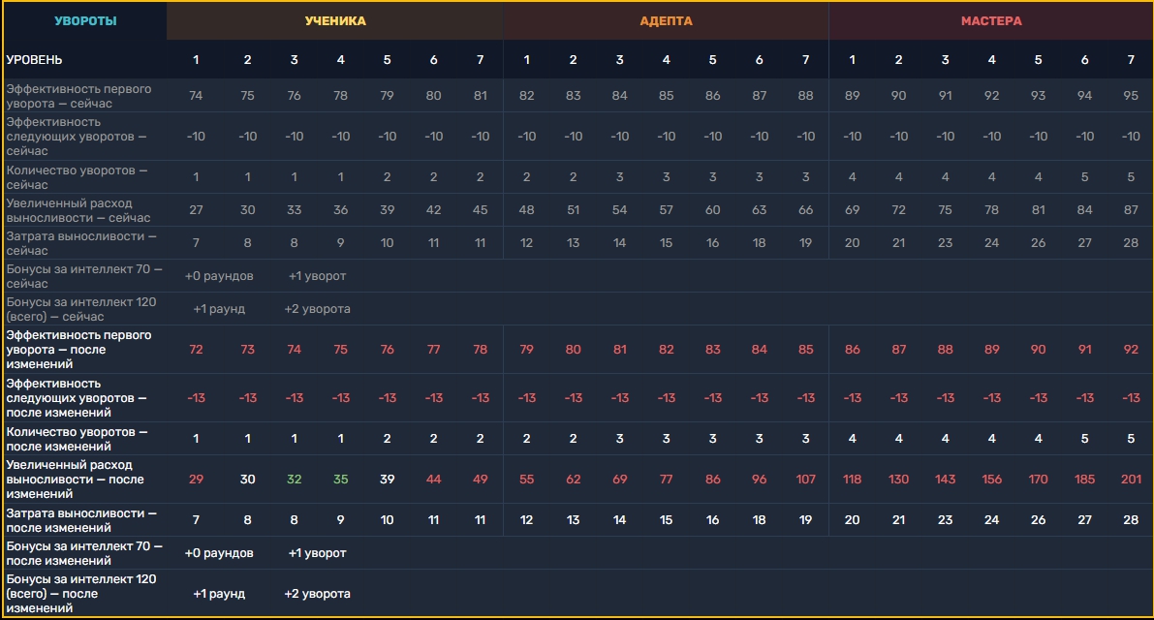Screen dimensions: 1154x620
Task: Click label 'Эффективность следующих уворотов — после изменений'
Action: [x=77, y=398]
